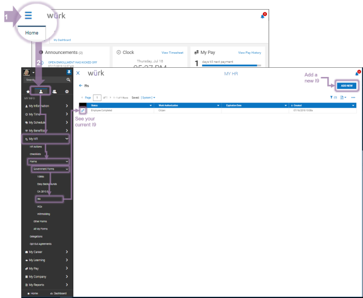Expand the My Reports menu
This screenshot has width=363, height=298.
pyautogui.click(x=47, y=285)
